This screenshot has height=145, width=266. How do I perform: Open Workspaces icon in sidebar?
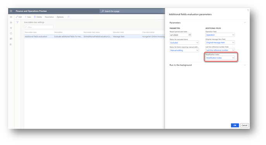[11, 39]
